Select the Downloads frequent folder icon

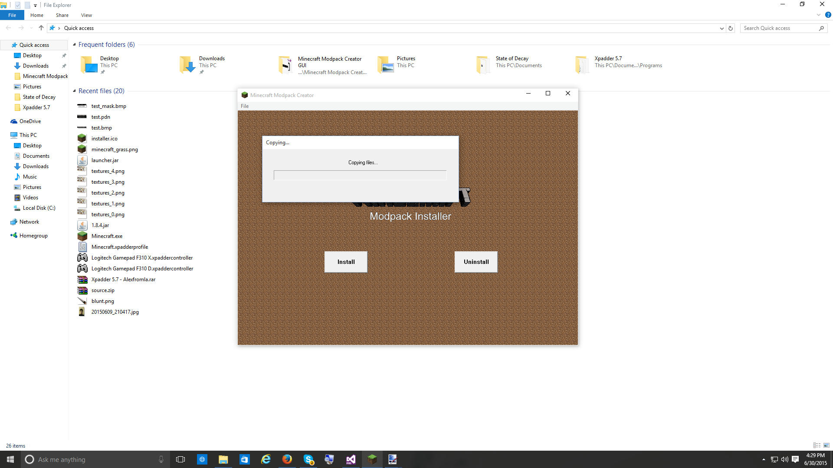(x=188, y=65)
